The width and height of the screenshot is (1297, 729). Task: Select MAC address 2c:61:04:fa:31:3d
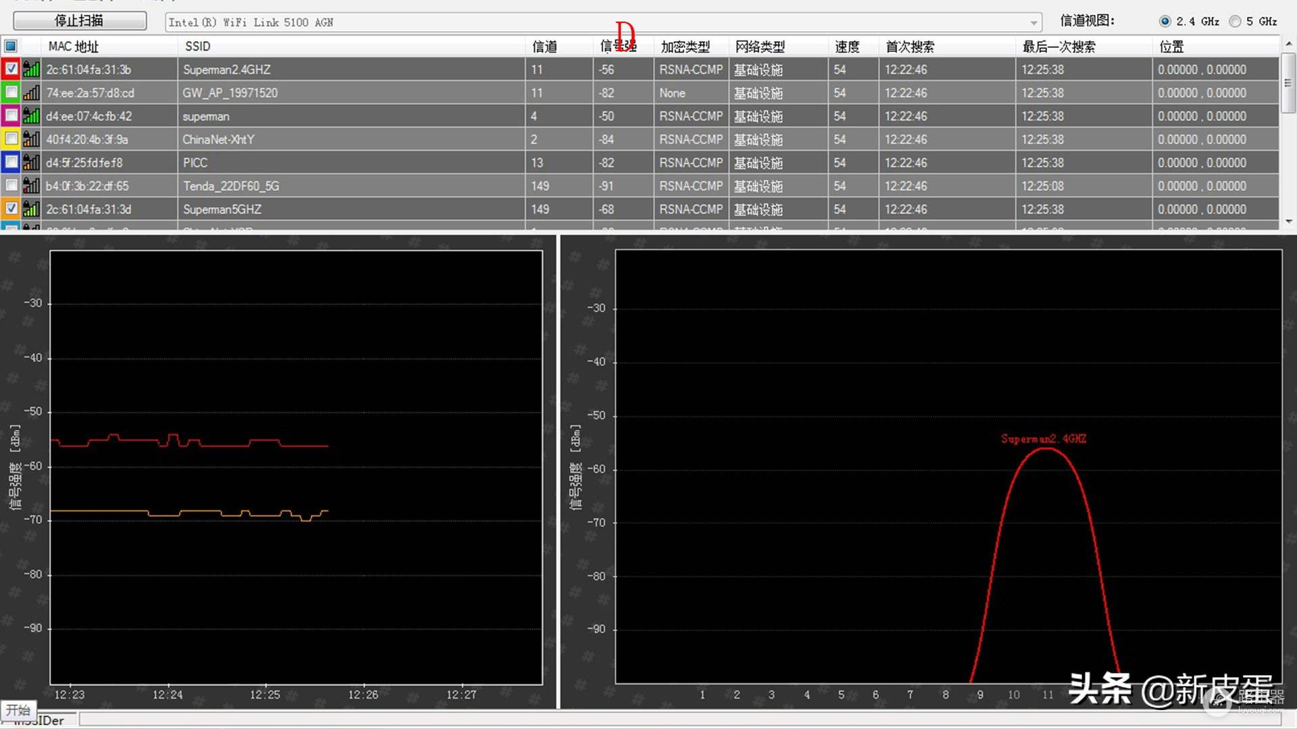88,209
